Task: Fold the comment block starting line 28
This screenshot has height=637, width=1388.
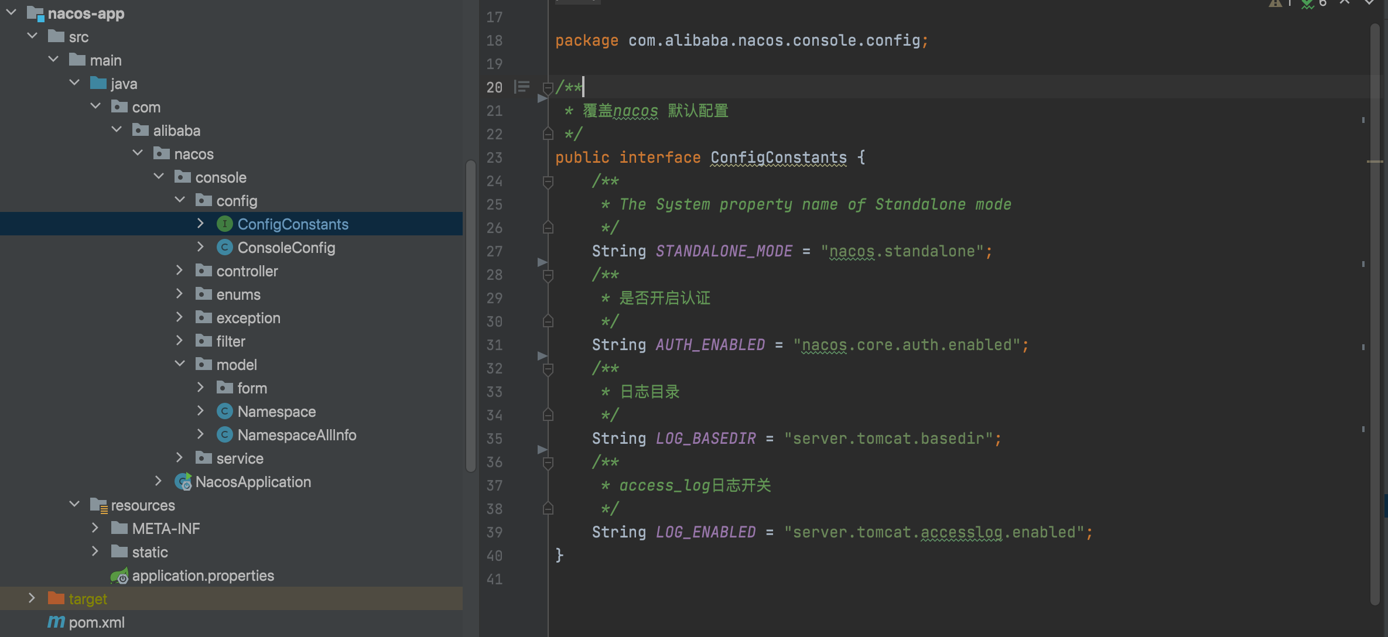Action: pos(548,276)
